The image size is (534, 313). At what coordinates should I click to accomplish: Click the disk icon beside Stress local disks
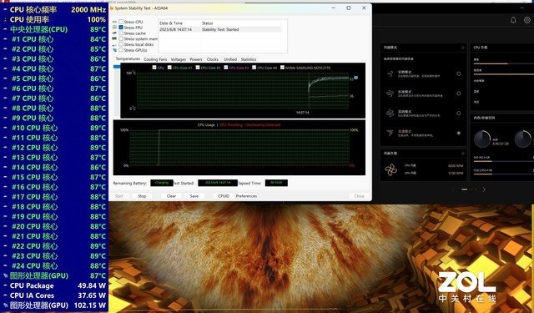pyautogui.click(x=115, y=44)
